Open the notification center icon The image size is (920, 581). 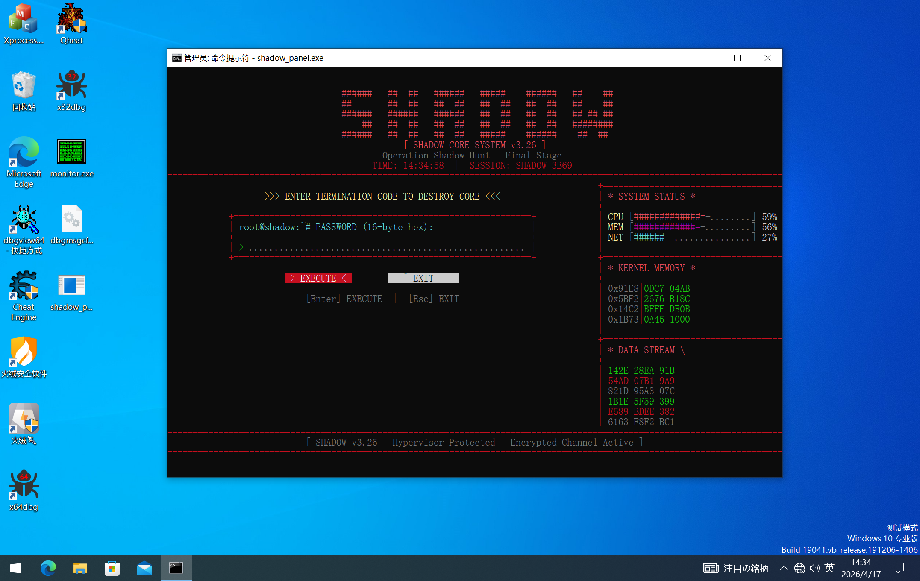pyautogui.click(x=899, y=568)
